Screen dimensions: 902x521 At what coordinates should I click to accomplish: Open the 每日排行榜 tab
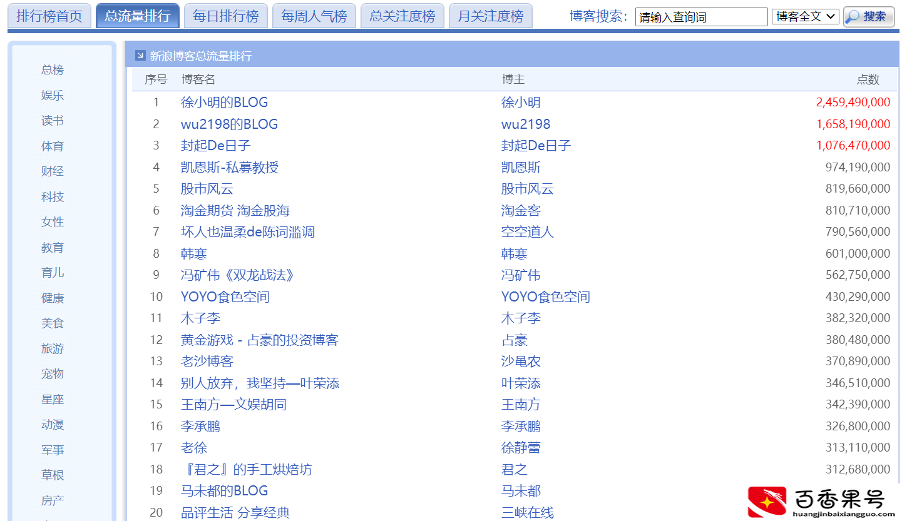pos(226,16)
